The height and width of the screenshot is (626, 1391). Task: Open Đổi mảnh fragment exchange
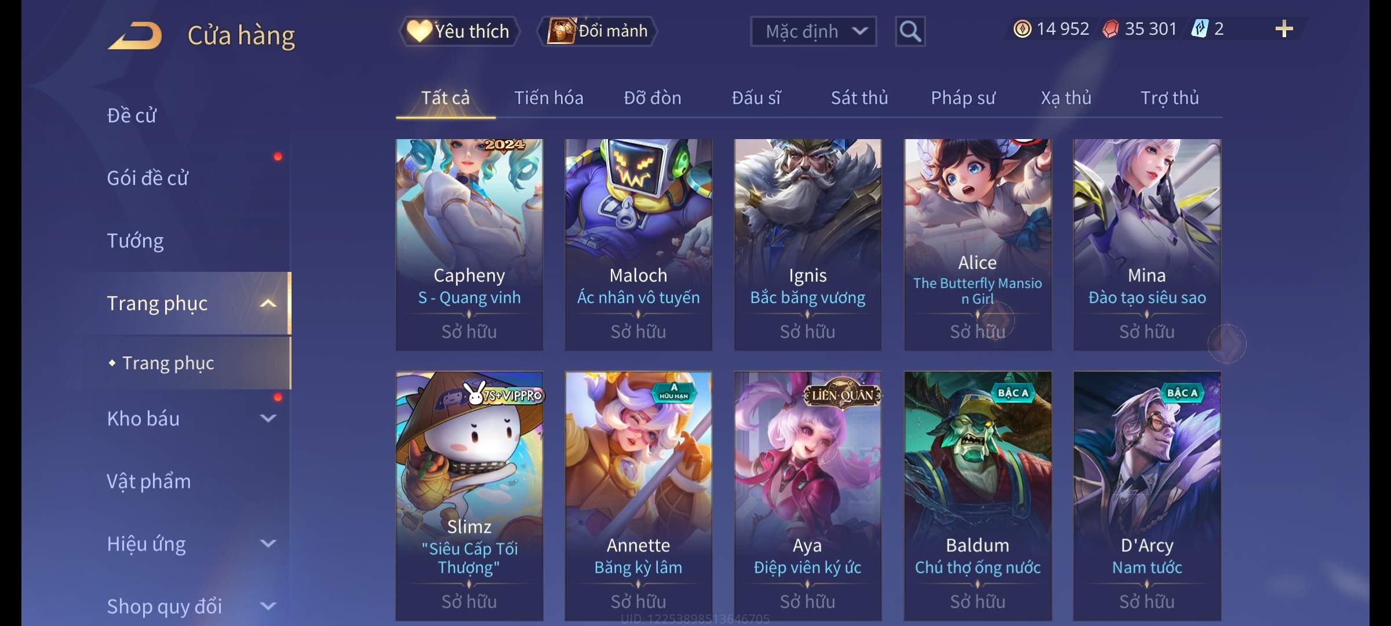[x=598, y=31]
